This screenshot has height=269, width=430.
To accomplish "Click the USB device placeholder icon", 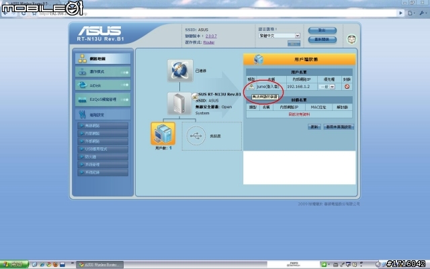I will coord(196,136).
